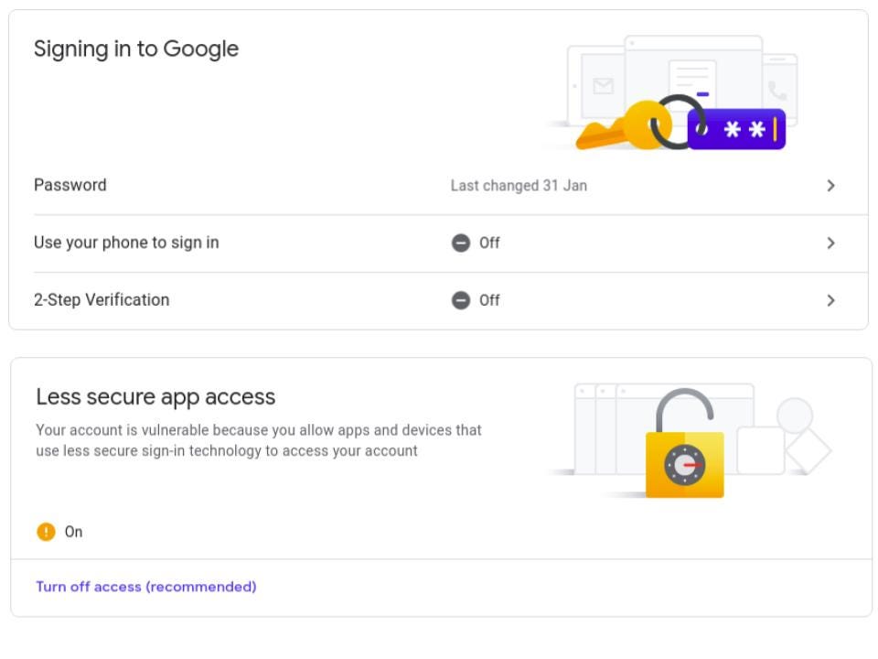Click the Less secure app access heading
The width and height of the screenshot is (878, 659).
pos(155,396)
